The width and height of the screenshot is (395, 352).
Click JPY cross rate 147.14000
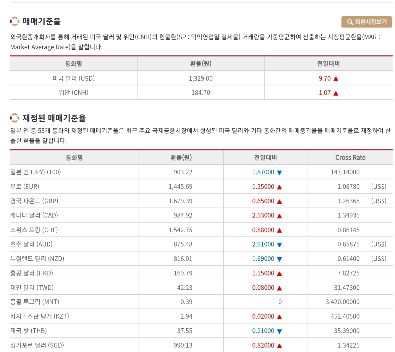tap(345, 172)
